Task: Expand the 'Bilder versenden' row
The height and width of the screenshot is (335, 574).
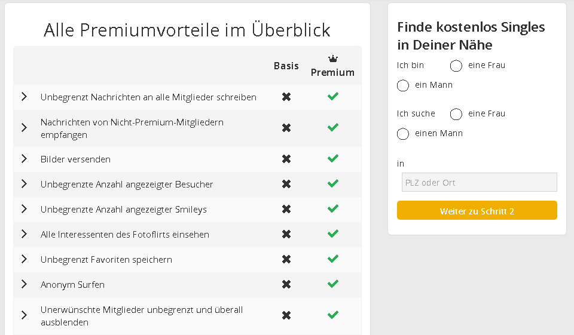Action: (x=25, y=159)
